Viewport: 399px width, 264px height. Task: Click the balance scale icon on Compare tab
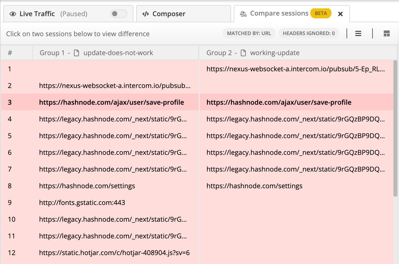(x=243, y=14)
